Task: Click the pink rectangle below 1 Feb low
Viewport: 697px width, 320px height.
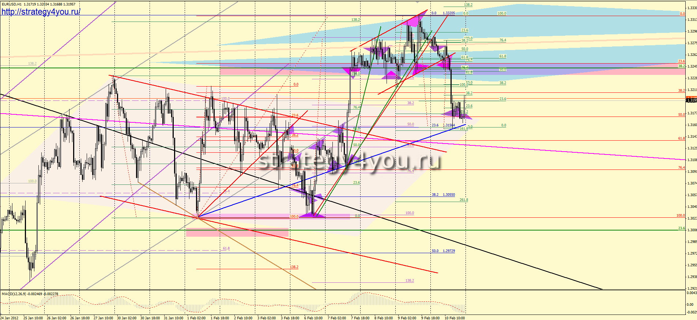Action: tap(237, 232)
